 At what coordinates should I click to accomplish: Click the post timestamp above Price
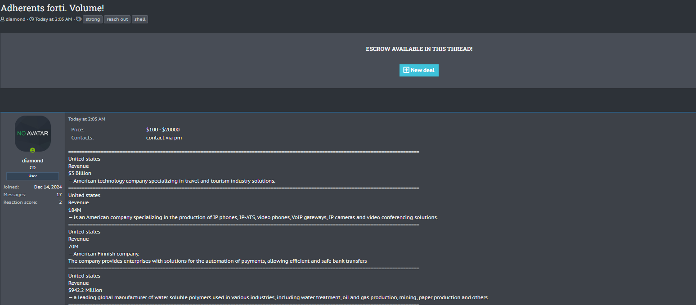click(87, 119)
